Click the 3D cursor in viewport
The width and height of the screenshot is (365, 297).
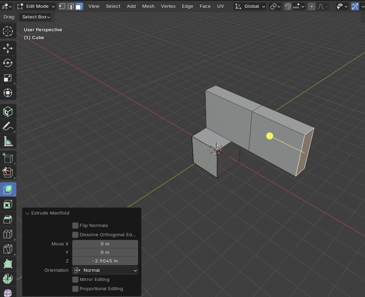216,150
